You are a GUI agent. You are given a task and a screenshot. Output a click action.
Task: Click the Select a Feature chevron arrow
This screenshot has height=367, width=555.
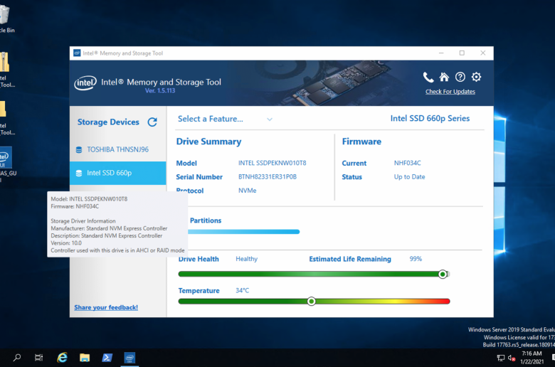click(270, 119)
